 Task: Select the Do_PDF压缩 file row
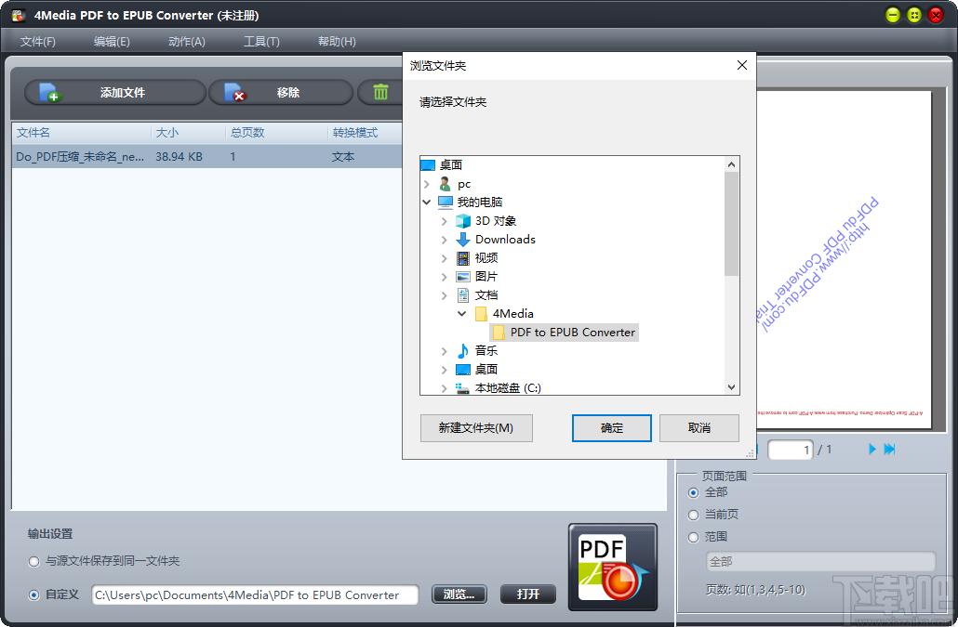click(x=206, y=157)
